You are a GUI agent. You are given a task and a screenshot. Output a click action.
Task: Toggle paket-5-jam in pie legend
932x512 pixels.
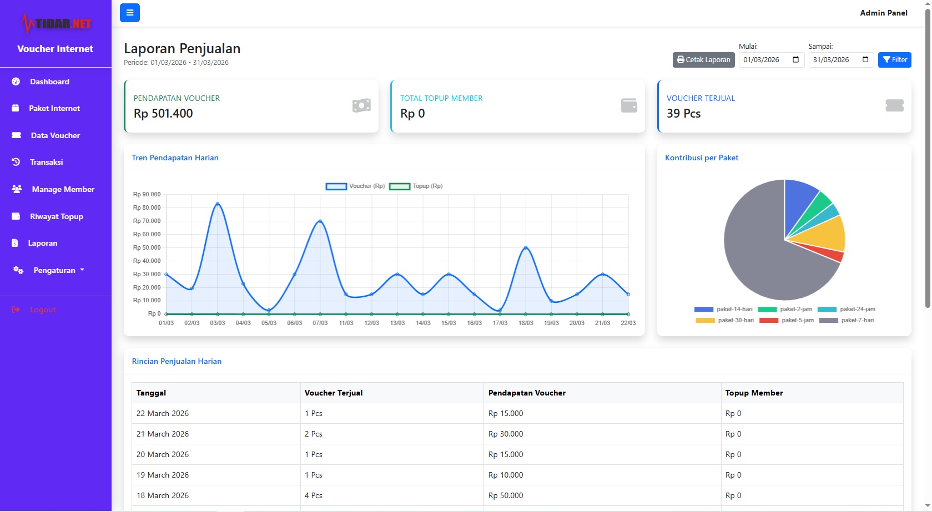(787, 321)
